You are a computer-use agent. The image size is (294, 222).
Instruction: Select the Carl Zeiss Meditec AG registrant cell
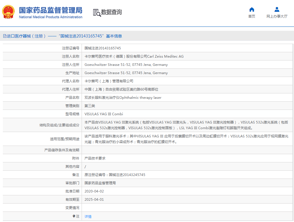(x=134, y=56)
